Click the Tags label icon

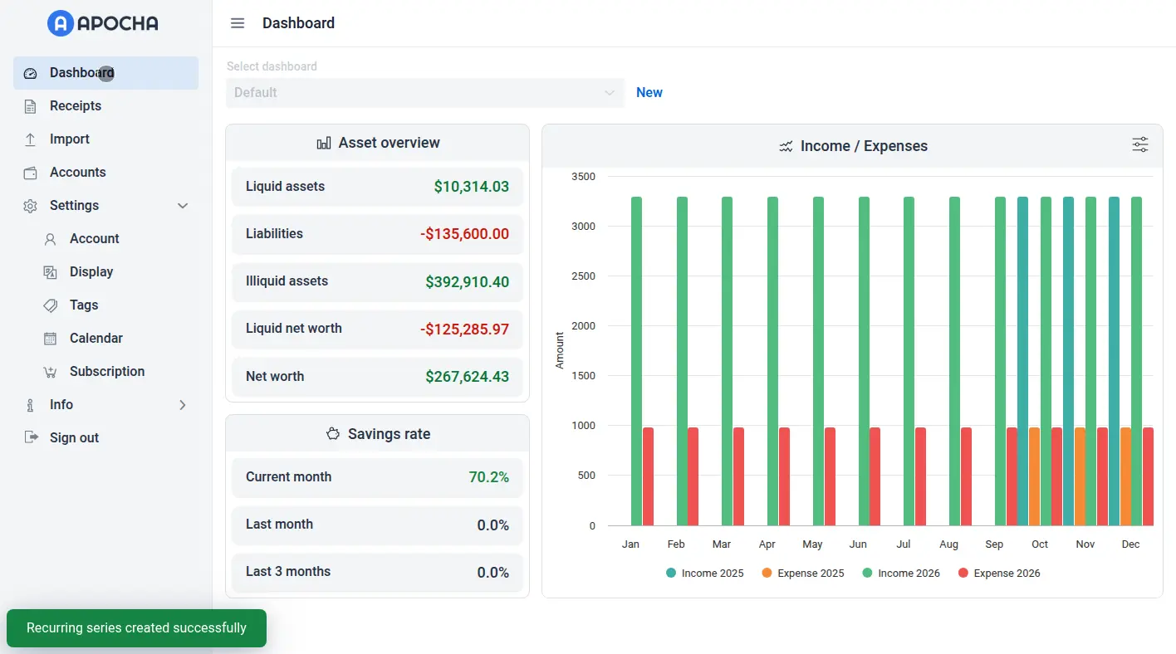[x=51, y=305]
